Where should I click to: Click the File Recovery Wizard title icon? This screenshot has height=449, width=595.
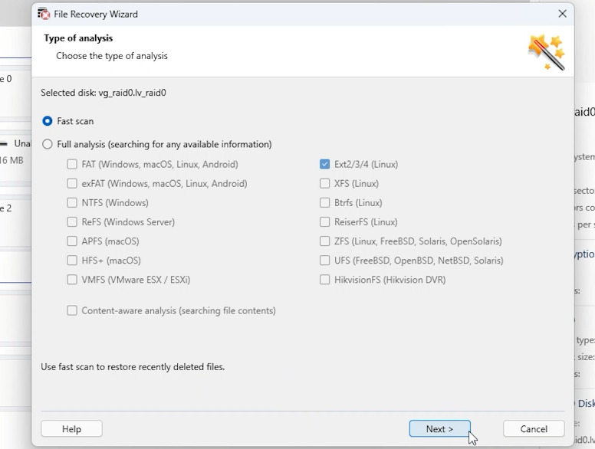44,14
